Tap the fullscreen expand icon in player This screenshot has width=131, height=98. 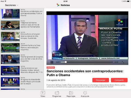(x=123, y=62)
